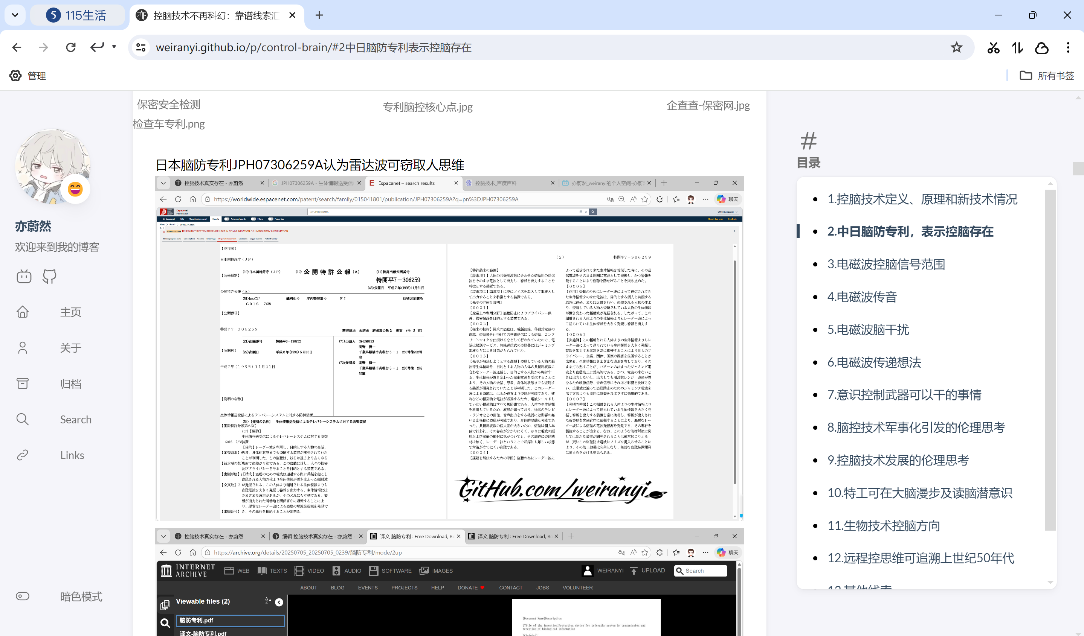Expand the tab search dropdown chevron

pos(15,15)
